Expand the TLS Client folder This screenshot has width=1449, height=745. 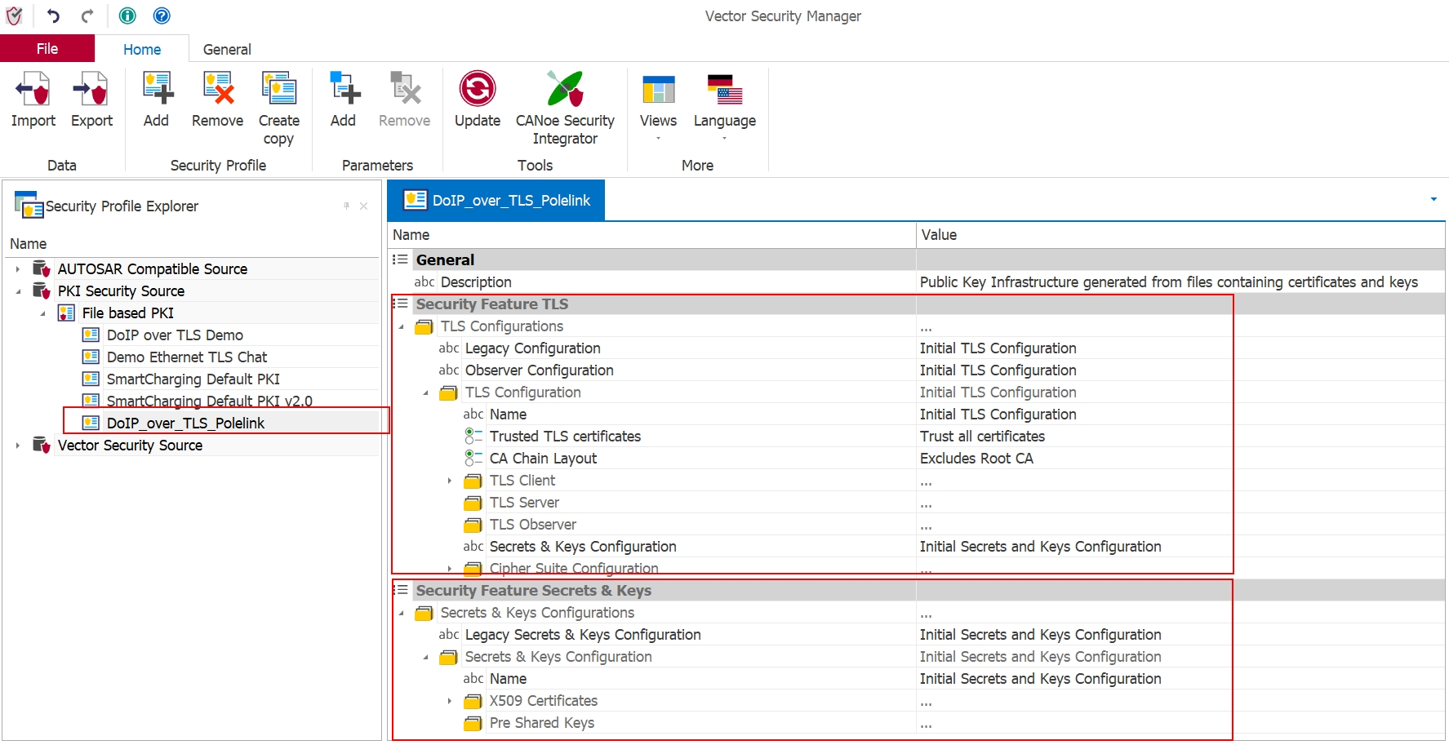point(450,481)
